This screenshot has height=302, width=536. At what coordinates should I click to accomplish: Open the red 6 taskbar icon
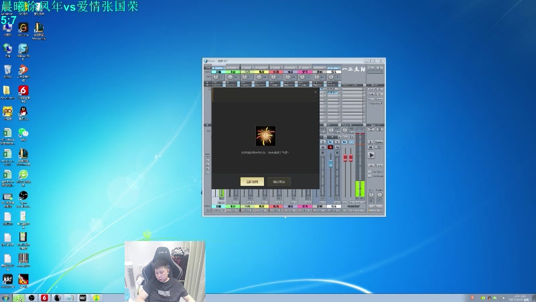pyautogui.click(x=44, y=298)
